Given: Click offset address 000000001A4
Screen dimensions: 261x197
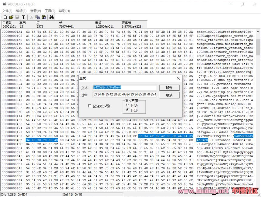Looking at the screenshot, I should pos(12,32).
